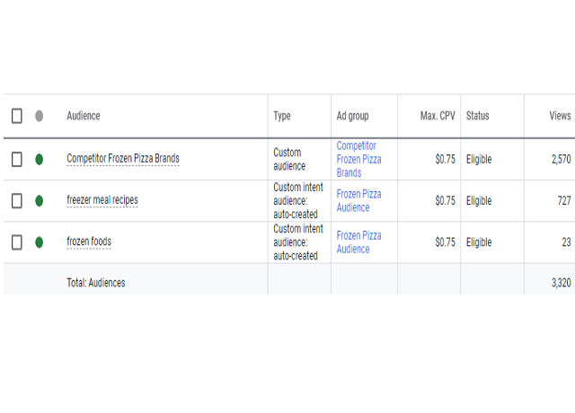Tick the frozen foods row checkbox

[16, 242]
